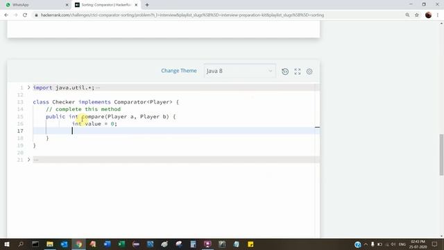444x250 pixels.
Task: Click the Chrome icon in the taskbar
Action: (78, 244)
